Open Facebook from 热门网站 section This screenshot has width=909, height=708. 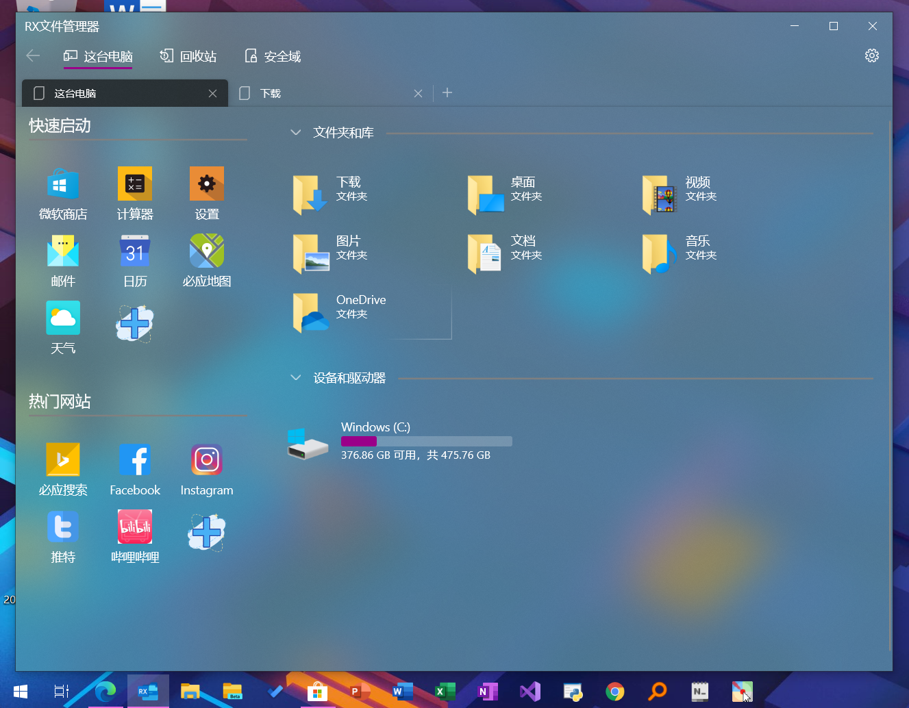134,459
